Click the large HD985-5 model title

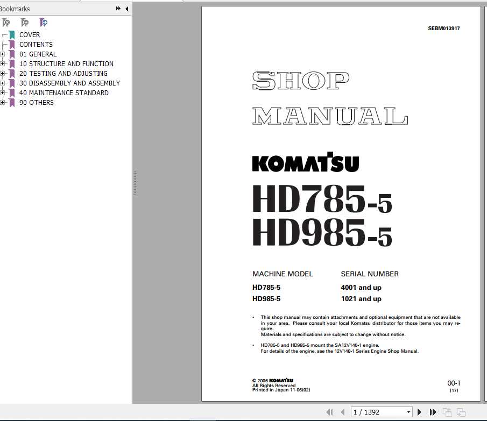click(x=322, y=232)
